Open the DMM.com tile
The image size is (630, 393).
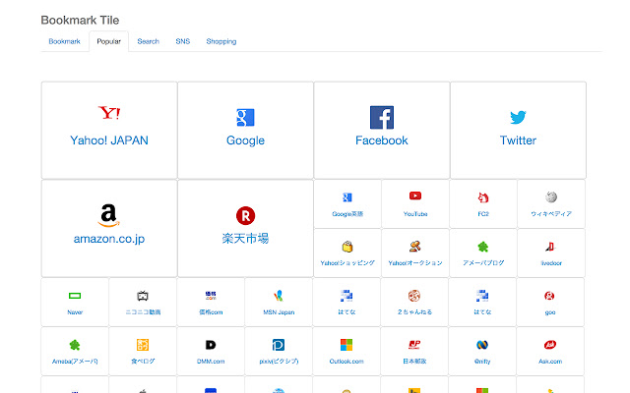[211, 352]
